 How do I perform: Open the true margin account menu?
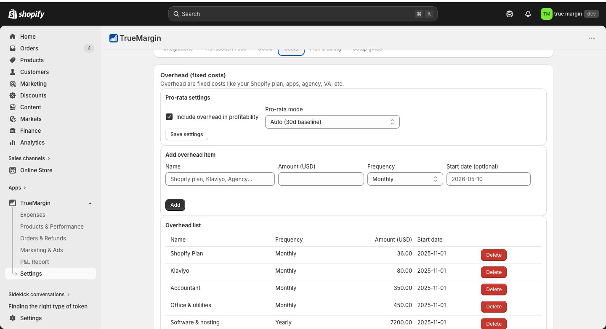point(569,14)
